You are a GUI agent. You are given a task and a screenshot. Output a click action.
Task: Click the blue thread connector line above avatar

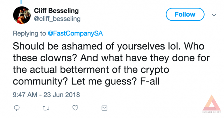(21, 2)
